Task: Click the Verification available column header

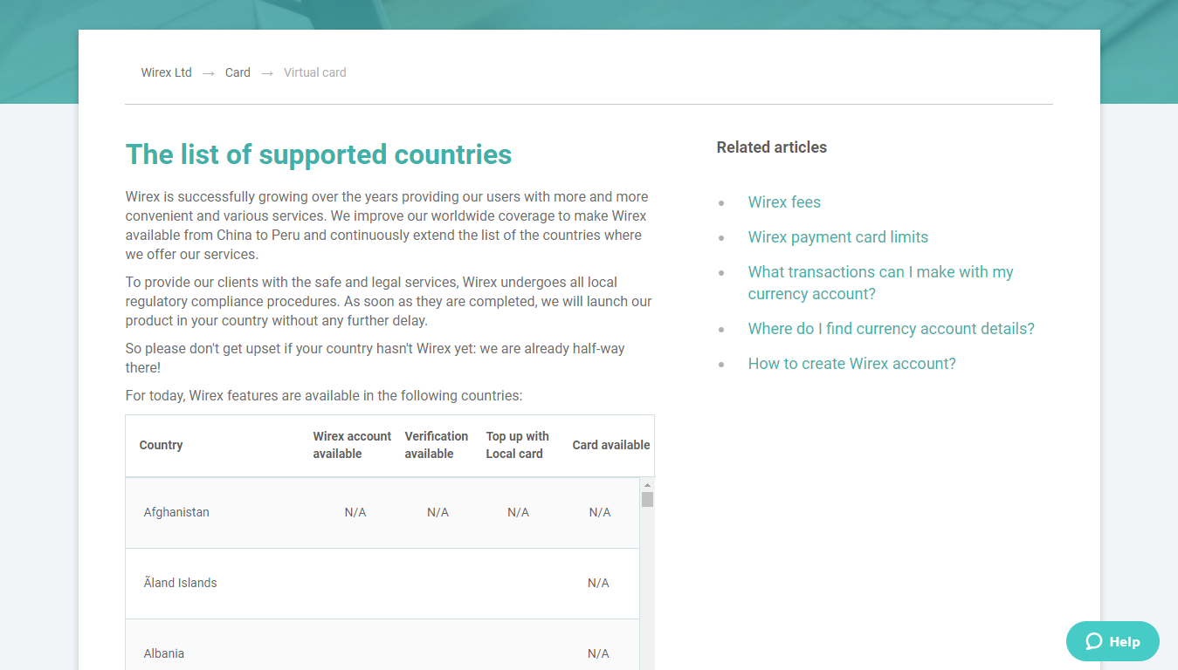Action: point(436,445)
